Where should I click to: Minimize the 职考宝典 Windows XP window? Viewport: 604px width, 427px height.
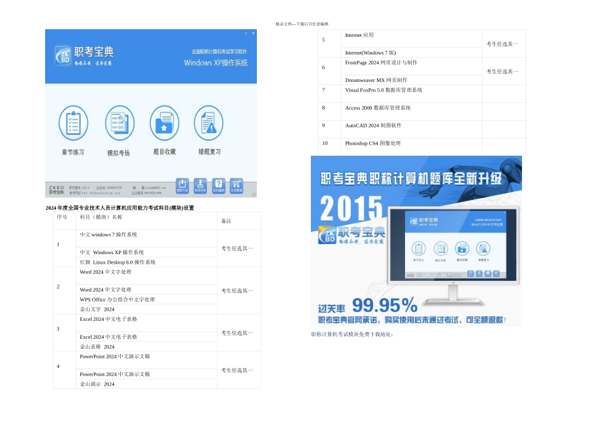[246, 33]
